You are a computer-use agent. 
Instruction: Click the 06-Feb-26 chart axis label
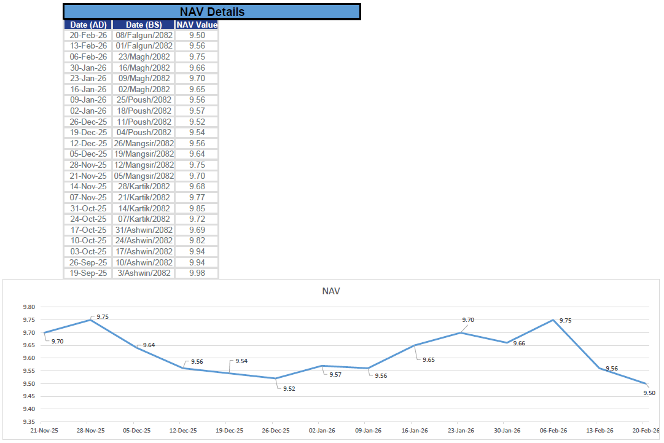coord(553,431)
